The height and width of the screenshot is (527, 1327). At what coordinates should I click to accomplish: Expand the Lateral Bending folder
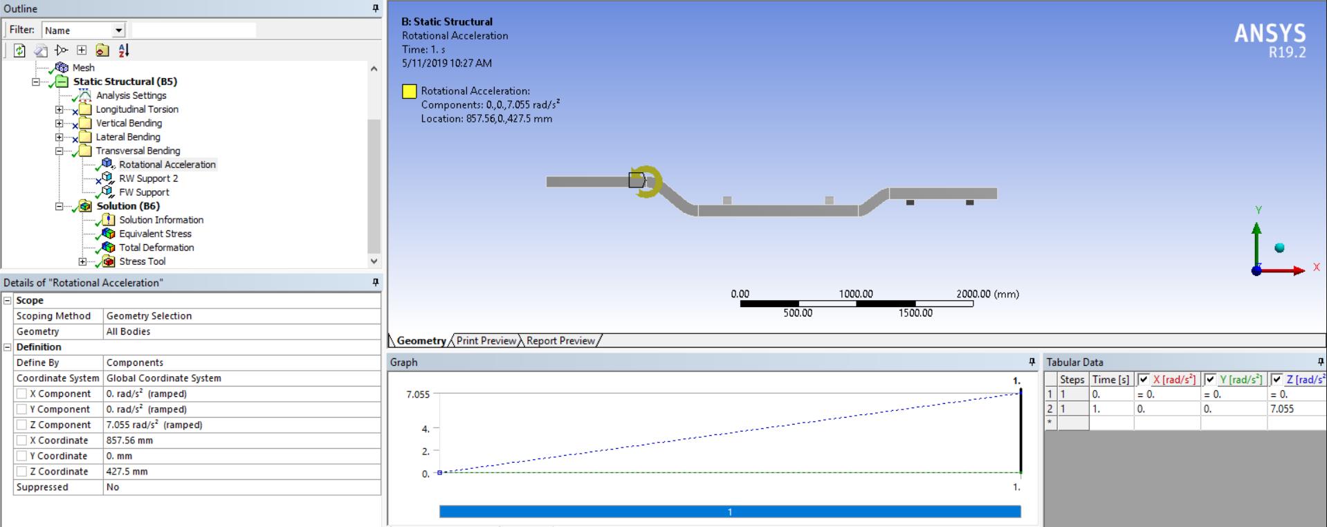[x=59, y=137]
